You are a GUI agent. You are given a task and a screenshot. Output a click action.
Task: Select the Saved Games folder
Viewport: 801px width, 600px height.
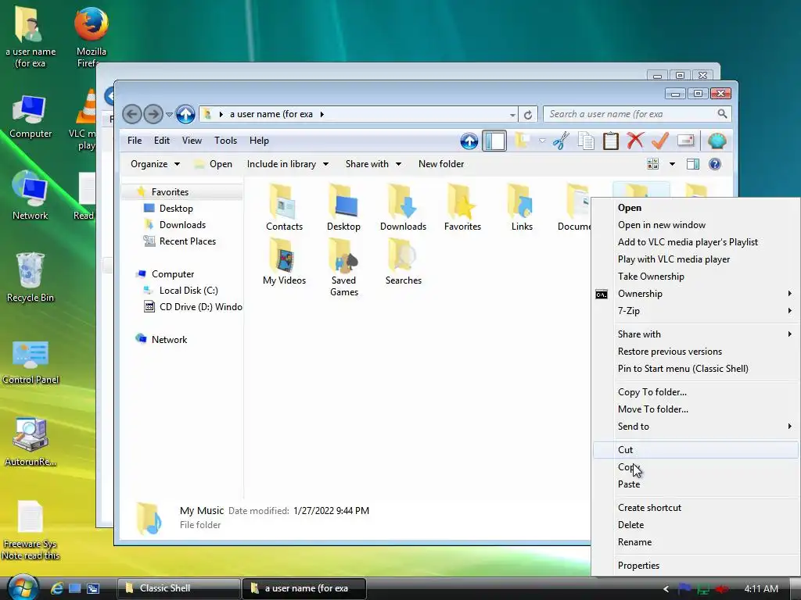coord(344,267)
